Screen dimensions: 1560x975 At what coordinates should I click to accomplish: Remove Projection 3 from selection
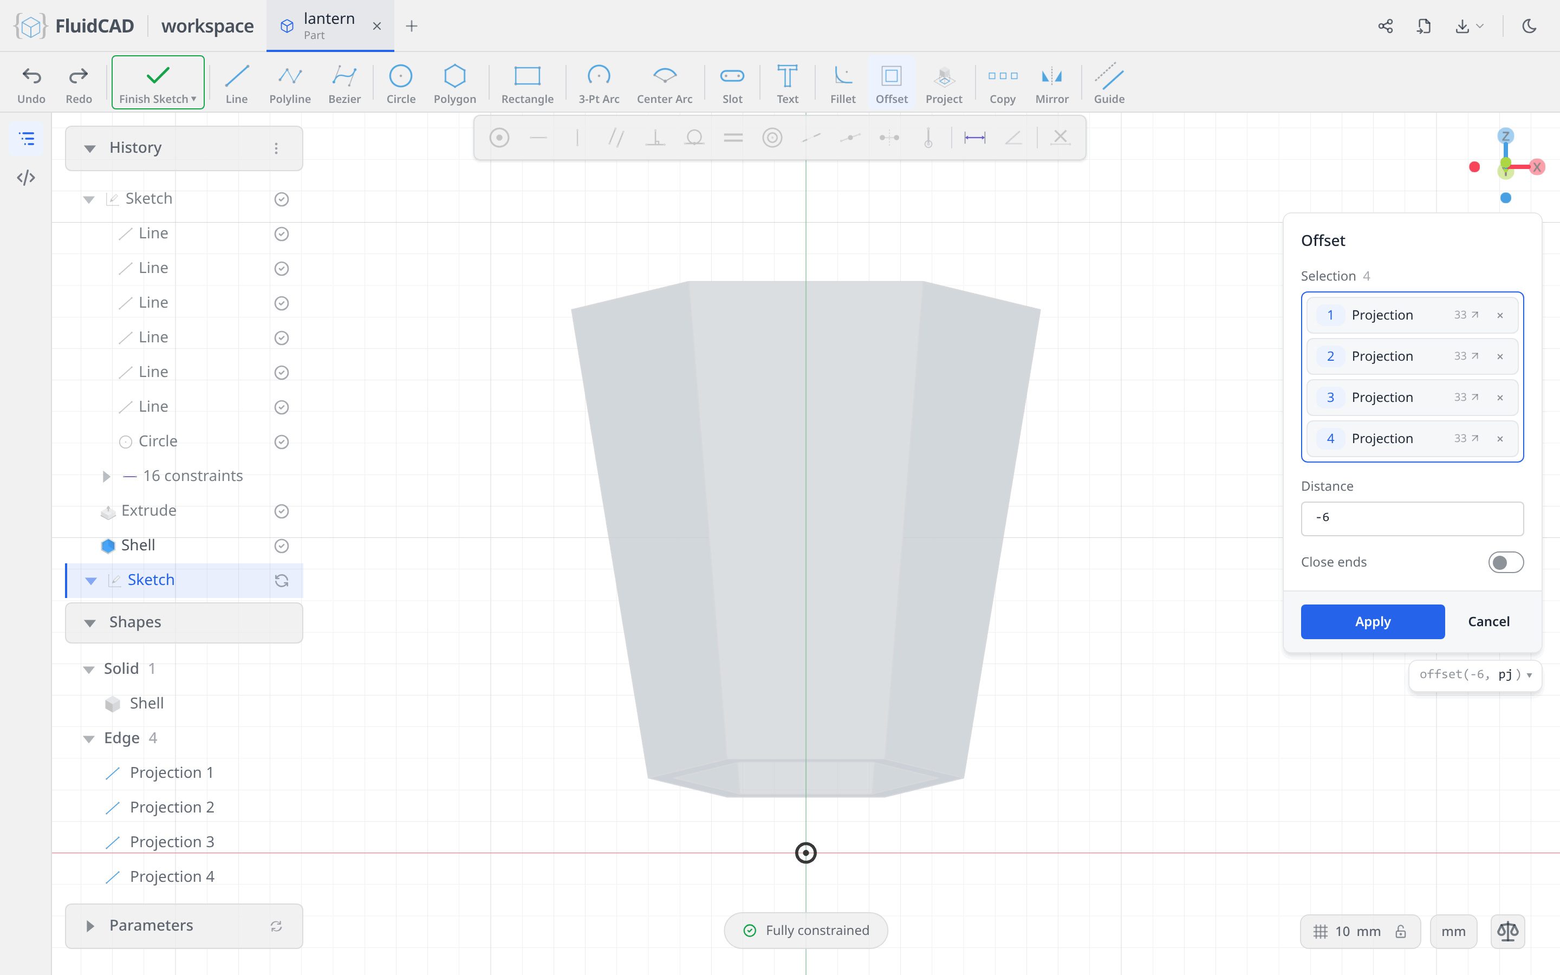coord(1500,398)
